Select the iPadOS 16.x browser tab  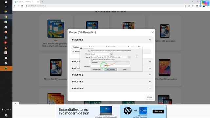click(26, 2)
